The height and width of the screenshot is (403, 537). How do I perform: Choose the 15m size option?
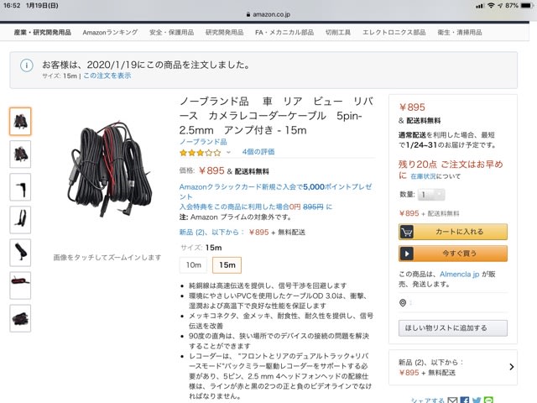click(227, 265)
